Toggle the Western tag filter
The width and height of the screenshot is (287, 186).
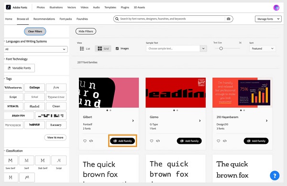[13, 88]
